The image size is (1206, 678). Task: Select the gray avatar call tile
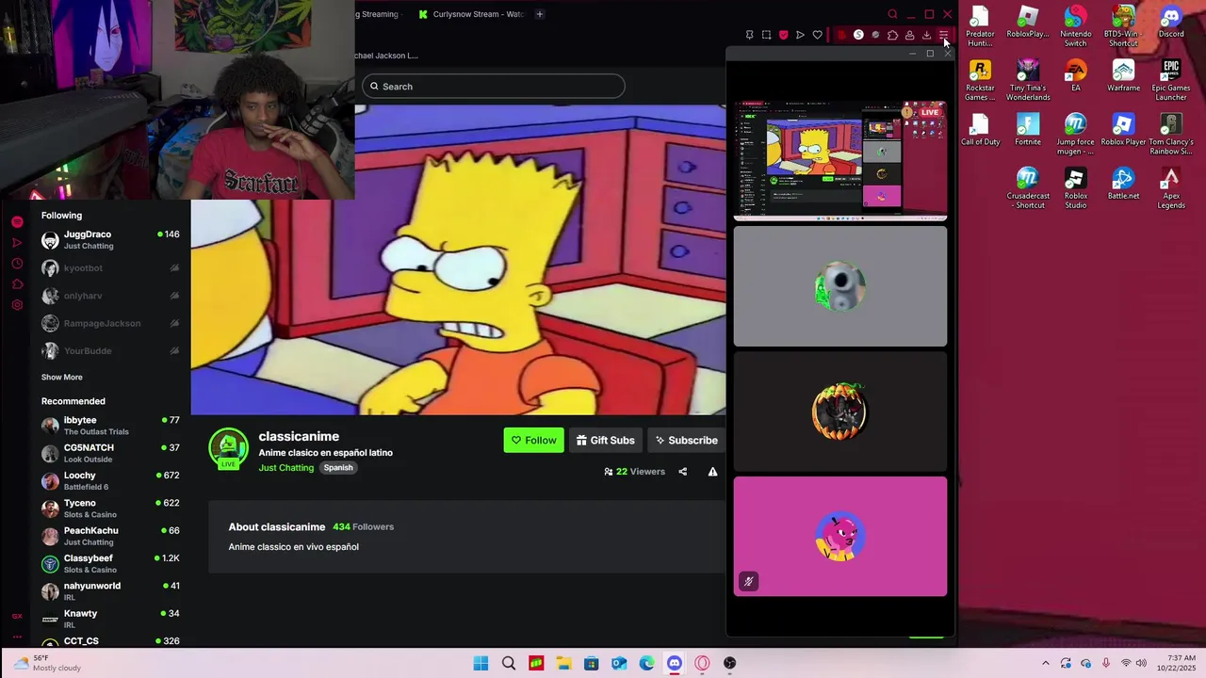click(840, 286)
